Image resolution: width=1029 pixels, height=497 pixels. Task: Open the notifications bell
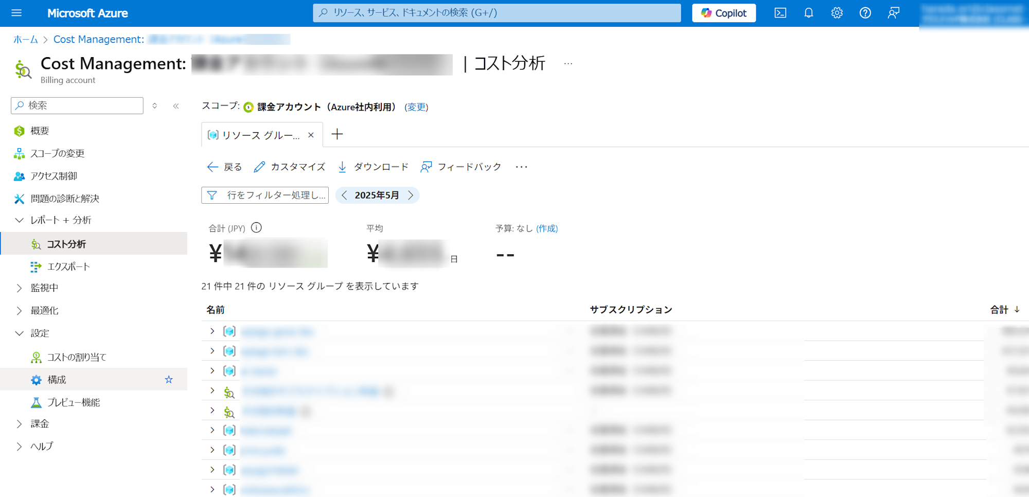[809, 13]
